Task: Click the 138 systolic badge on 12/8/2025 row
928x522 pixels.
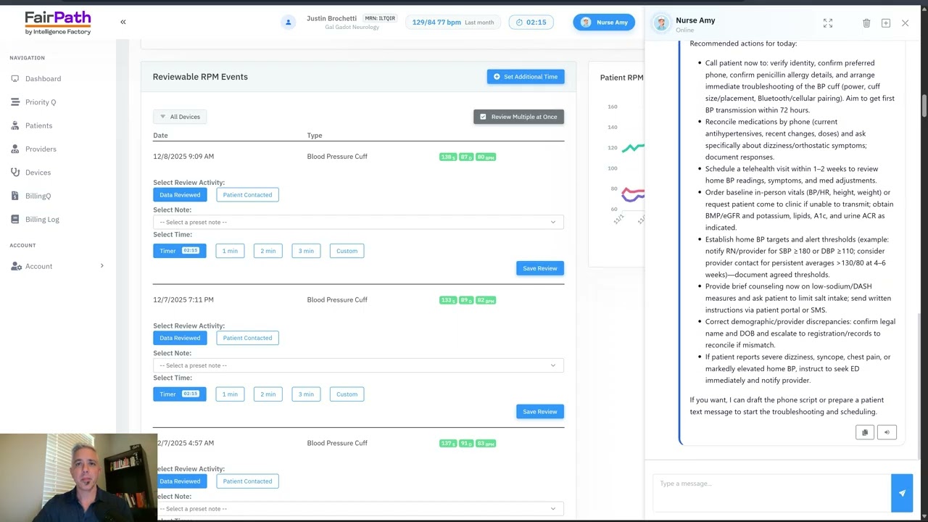Action: click(x=447, y=157)
